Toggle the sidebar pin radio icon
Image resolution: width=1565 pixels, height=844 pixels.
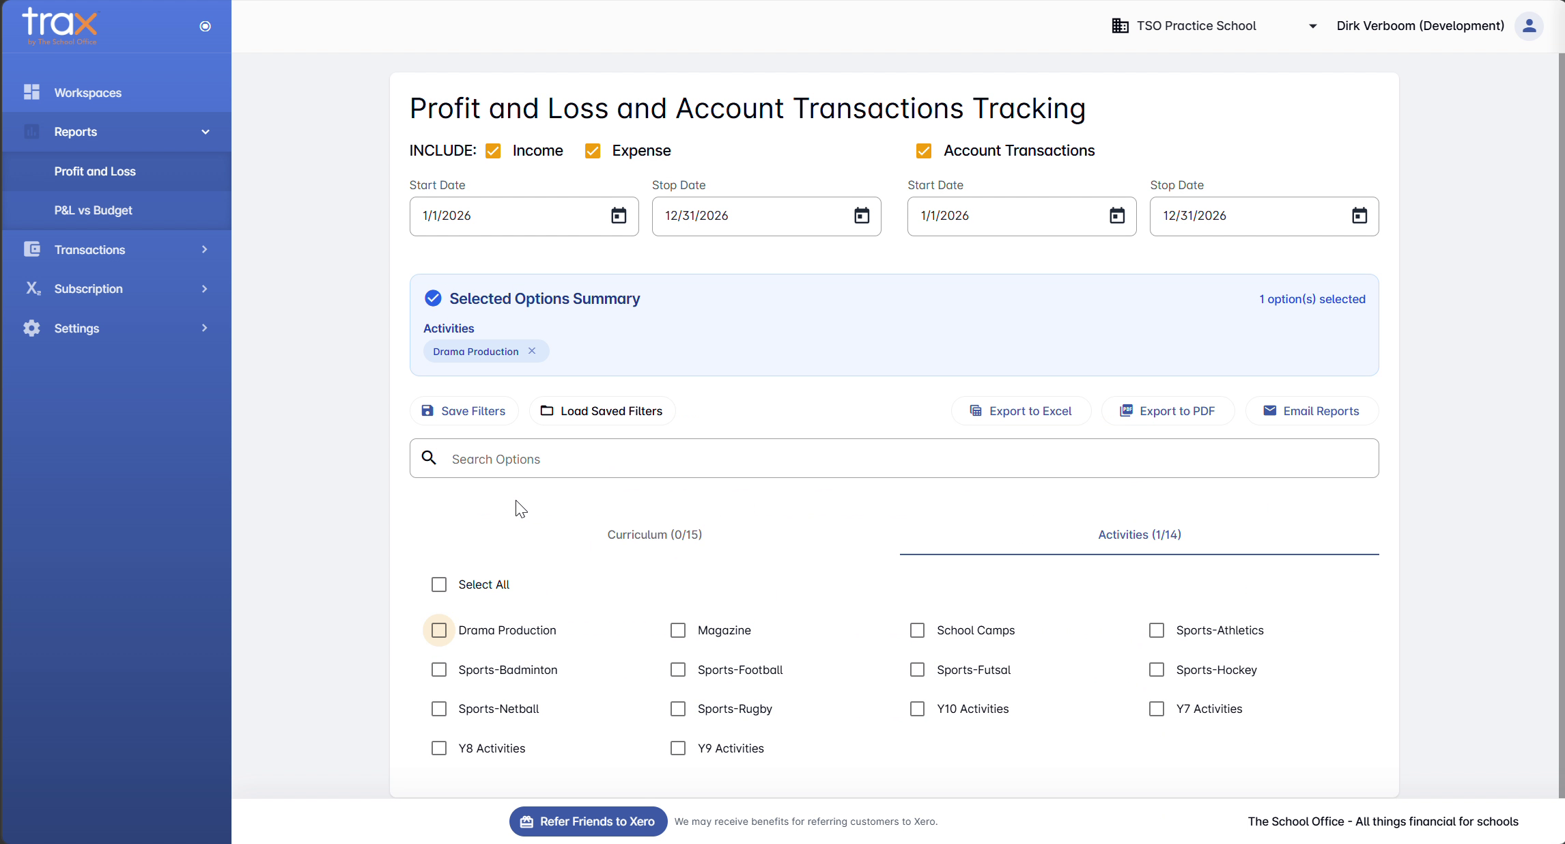(205, 26)
